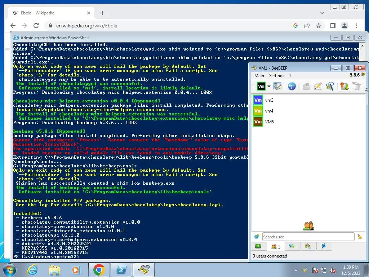
Task: Select user vm4 in the list
Action: point(309,111)
